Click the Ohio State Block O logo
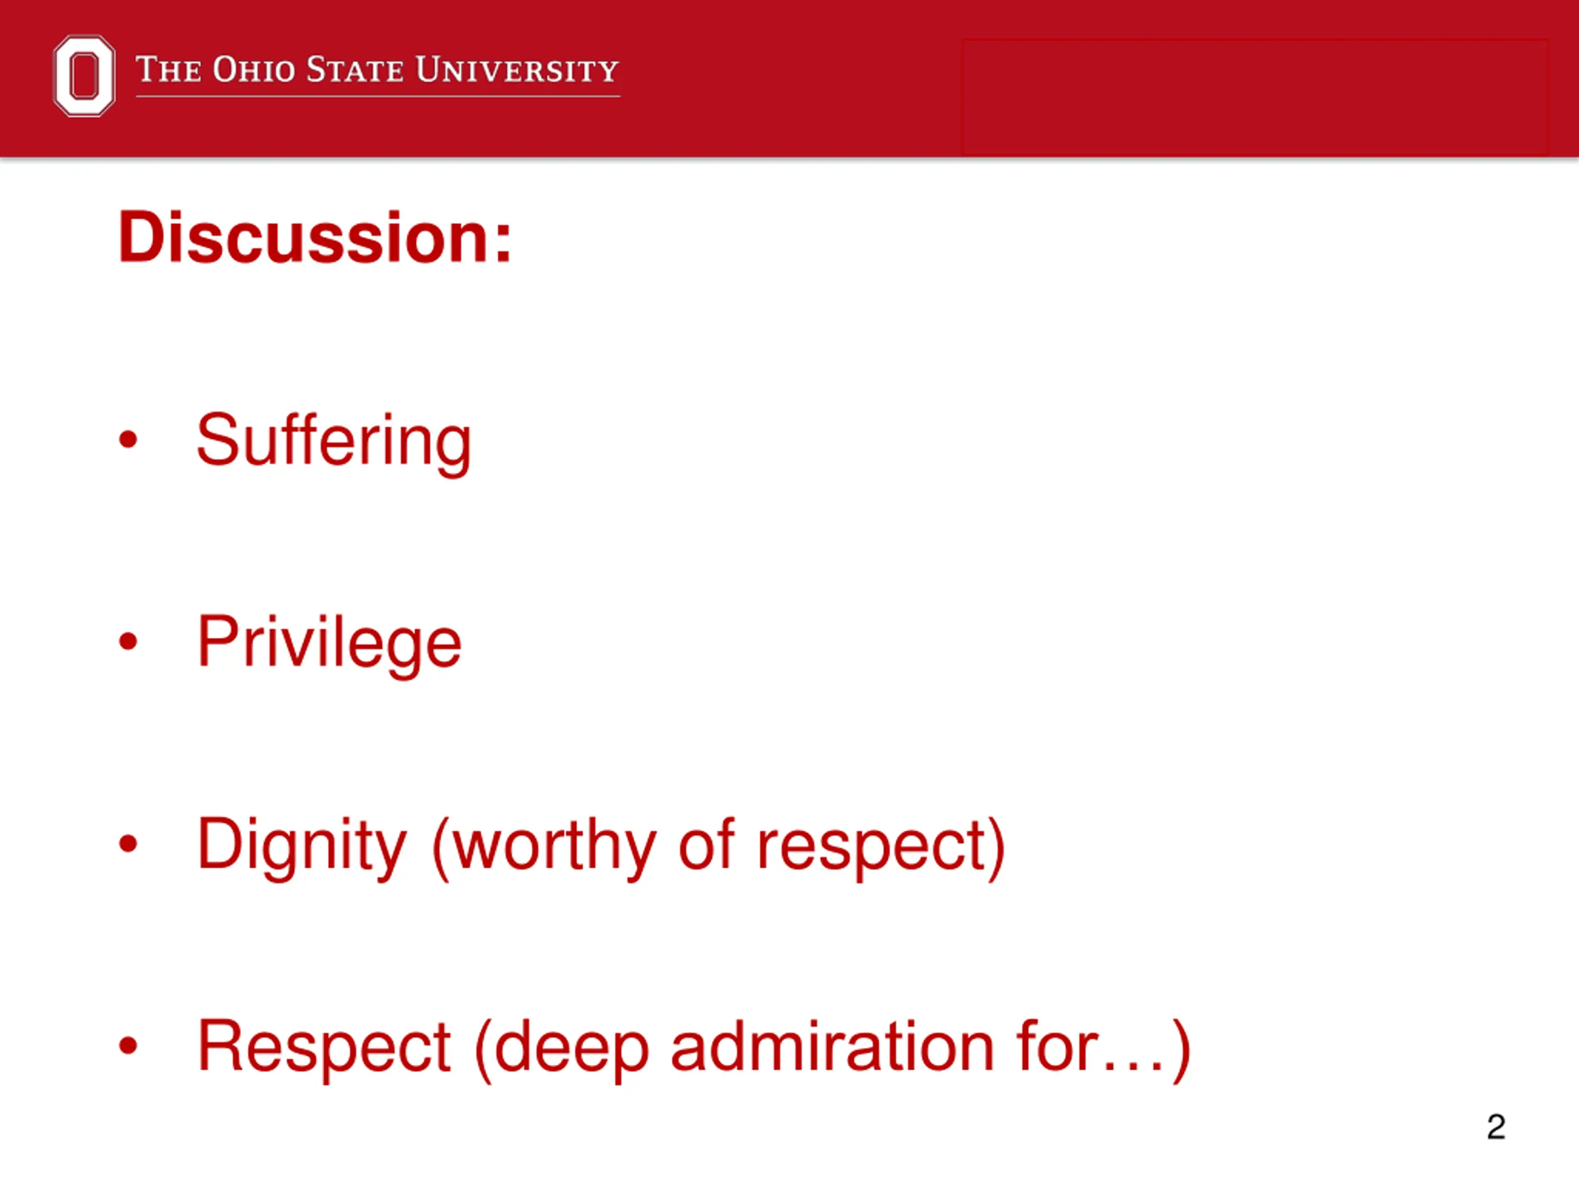 pyautogui.click(x=85, y=76)
